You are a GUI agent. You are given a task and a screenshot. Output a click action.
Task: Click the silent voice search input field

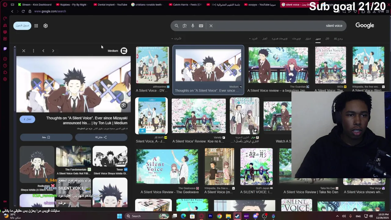pyautogui.click(x=278, y=26)
